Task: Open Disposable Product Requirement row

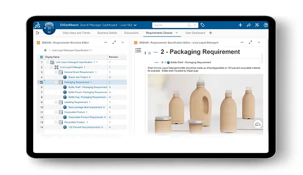Action: coord(87,117)
